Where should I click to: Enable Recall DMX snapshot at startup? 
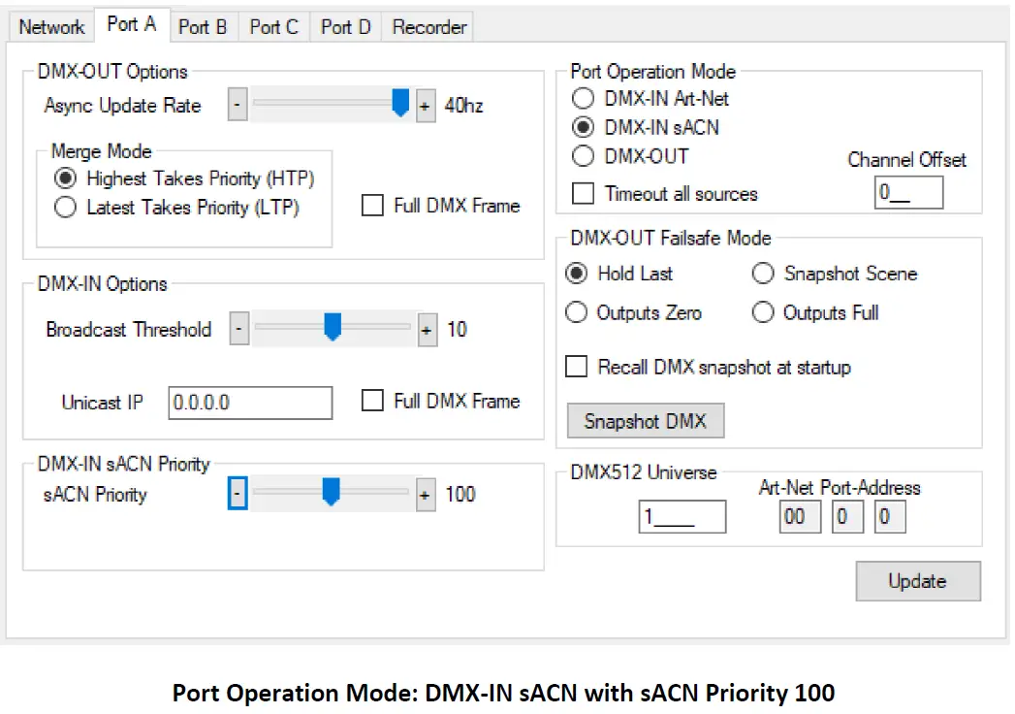(575, 367)
